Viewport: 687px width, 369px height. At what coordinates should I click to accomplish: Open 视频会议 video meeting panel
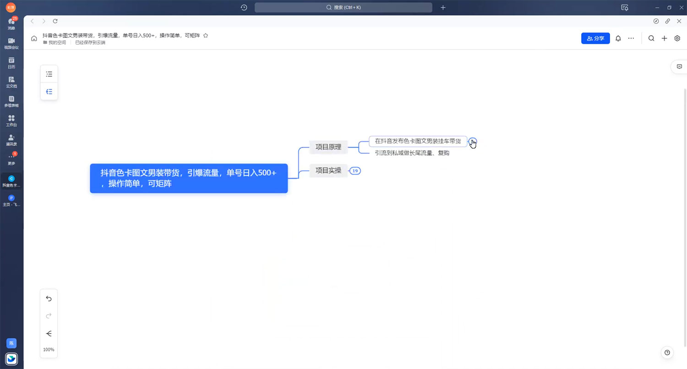tap(11, 43)
